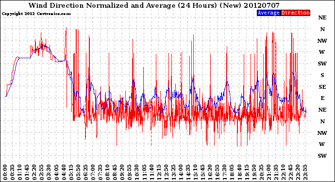Click the 21:35 time label
335x182 pixels.
coord(276,172)
